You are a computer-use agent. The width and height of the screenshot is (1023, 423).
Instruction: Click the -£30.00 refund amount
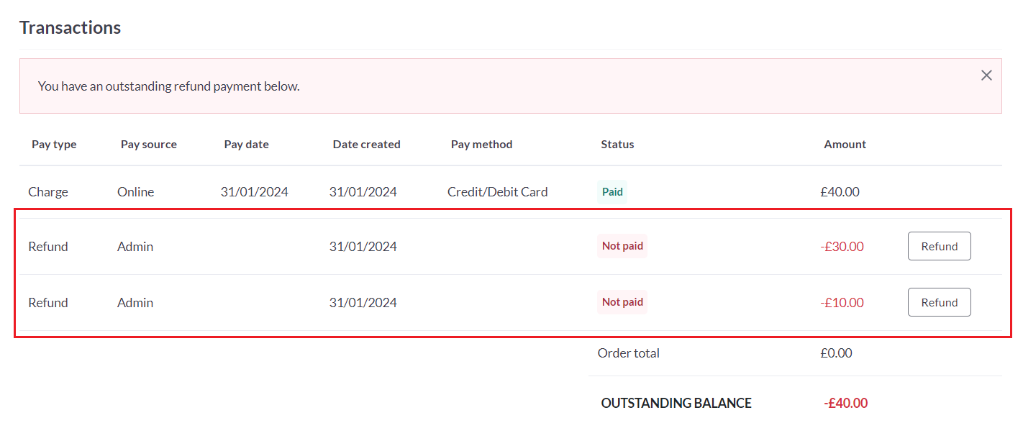tap(842, 247)
